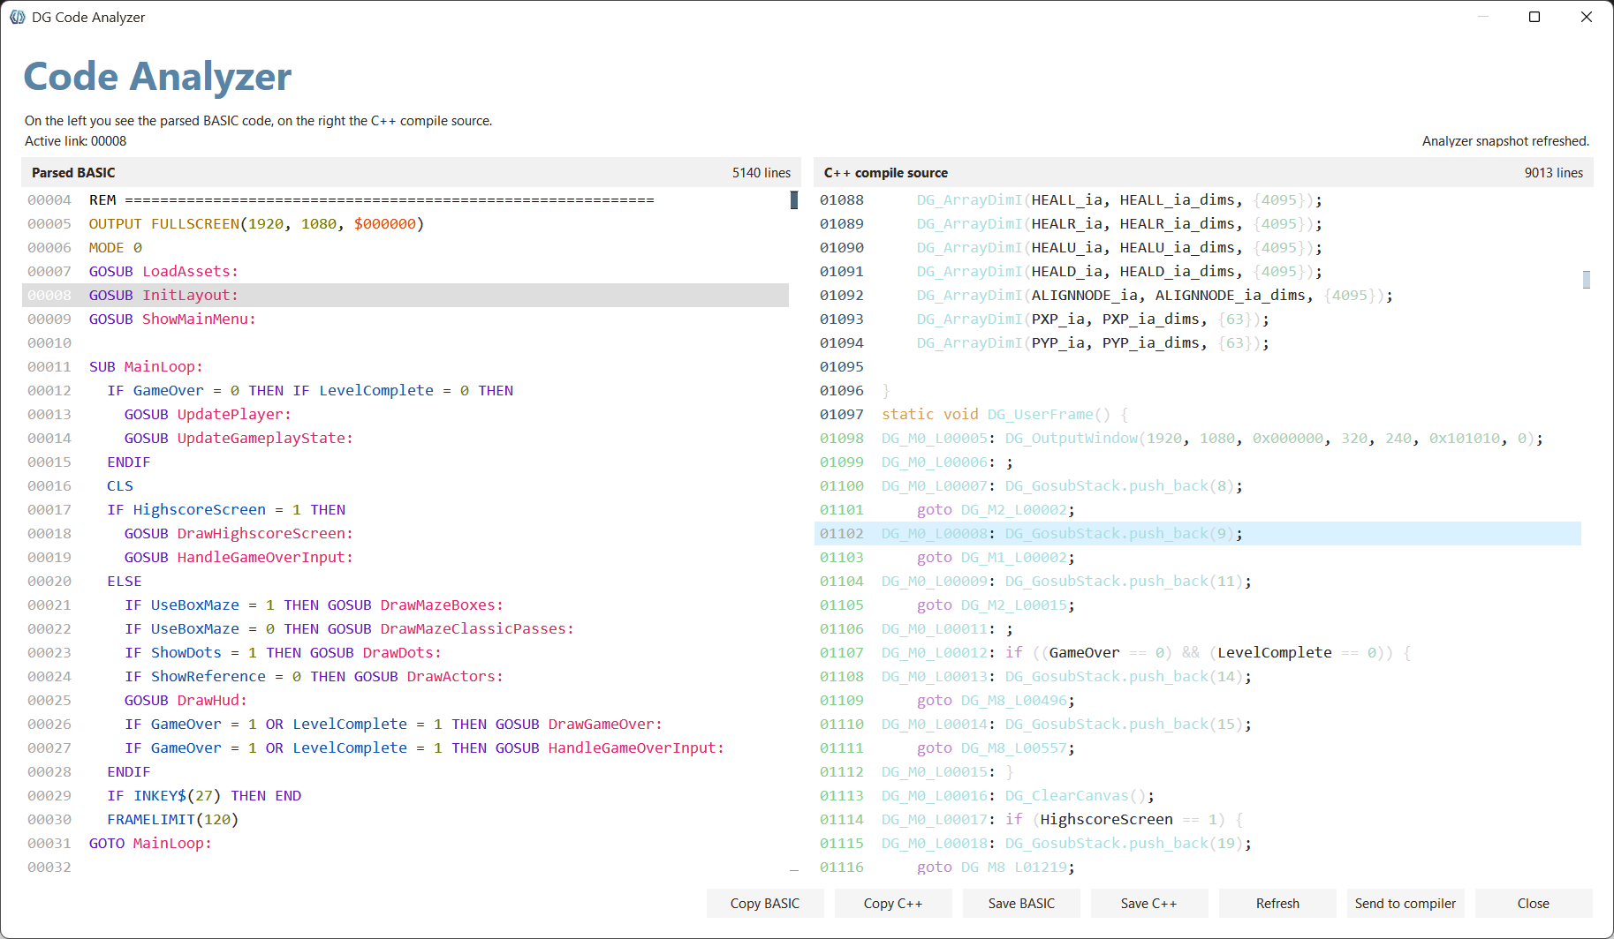Select C++ line 01097 static void DG_UserFrame
Screen dimensions: 1614x939
tap(1198, 414)
